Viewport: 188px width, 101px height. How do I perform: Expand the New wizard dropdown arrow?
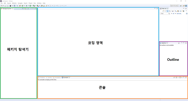pos(3,6)
